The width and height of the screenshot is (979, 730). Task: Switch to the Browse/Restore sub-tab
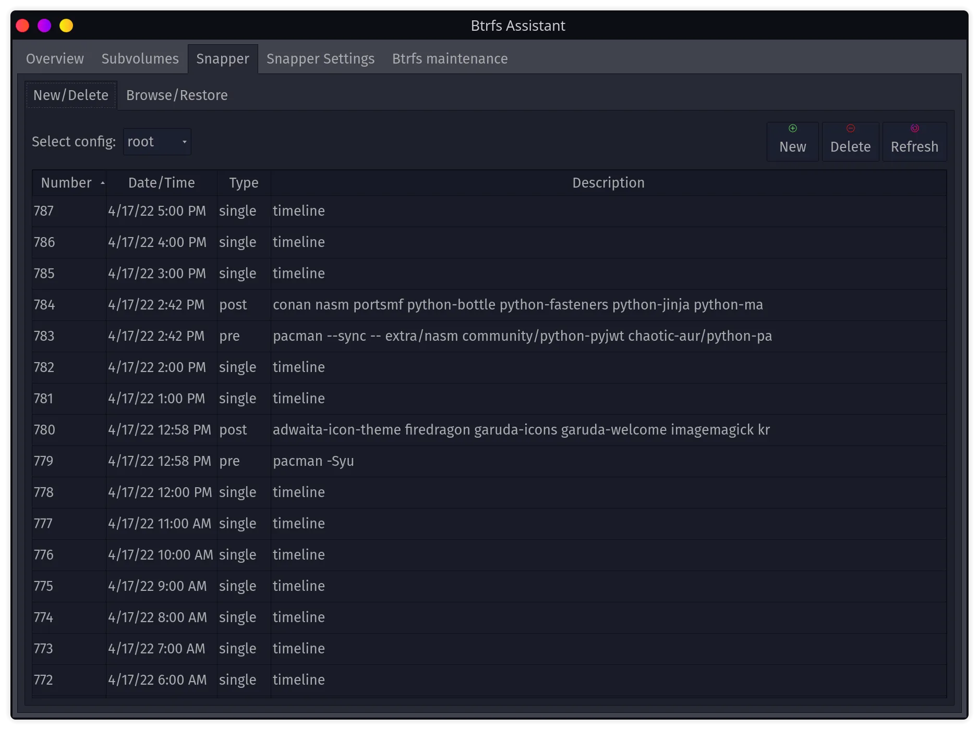coord(177,95)
